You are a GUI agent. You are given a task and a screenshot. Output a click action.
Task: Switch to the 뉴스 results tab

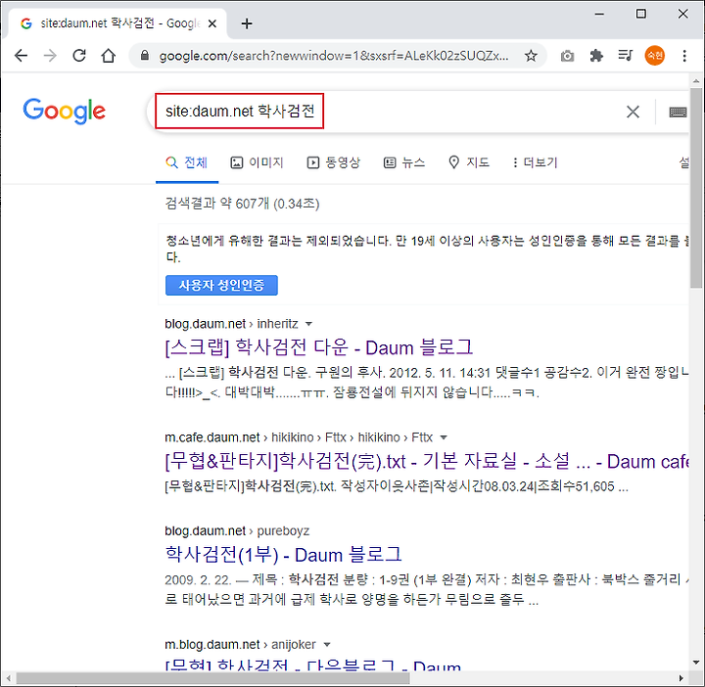coord(404,162)
